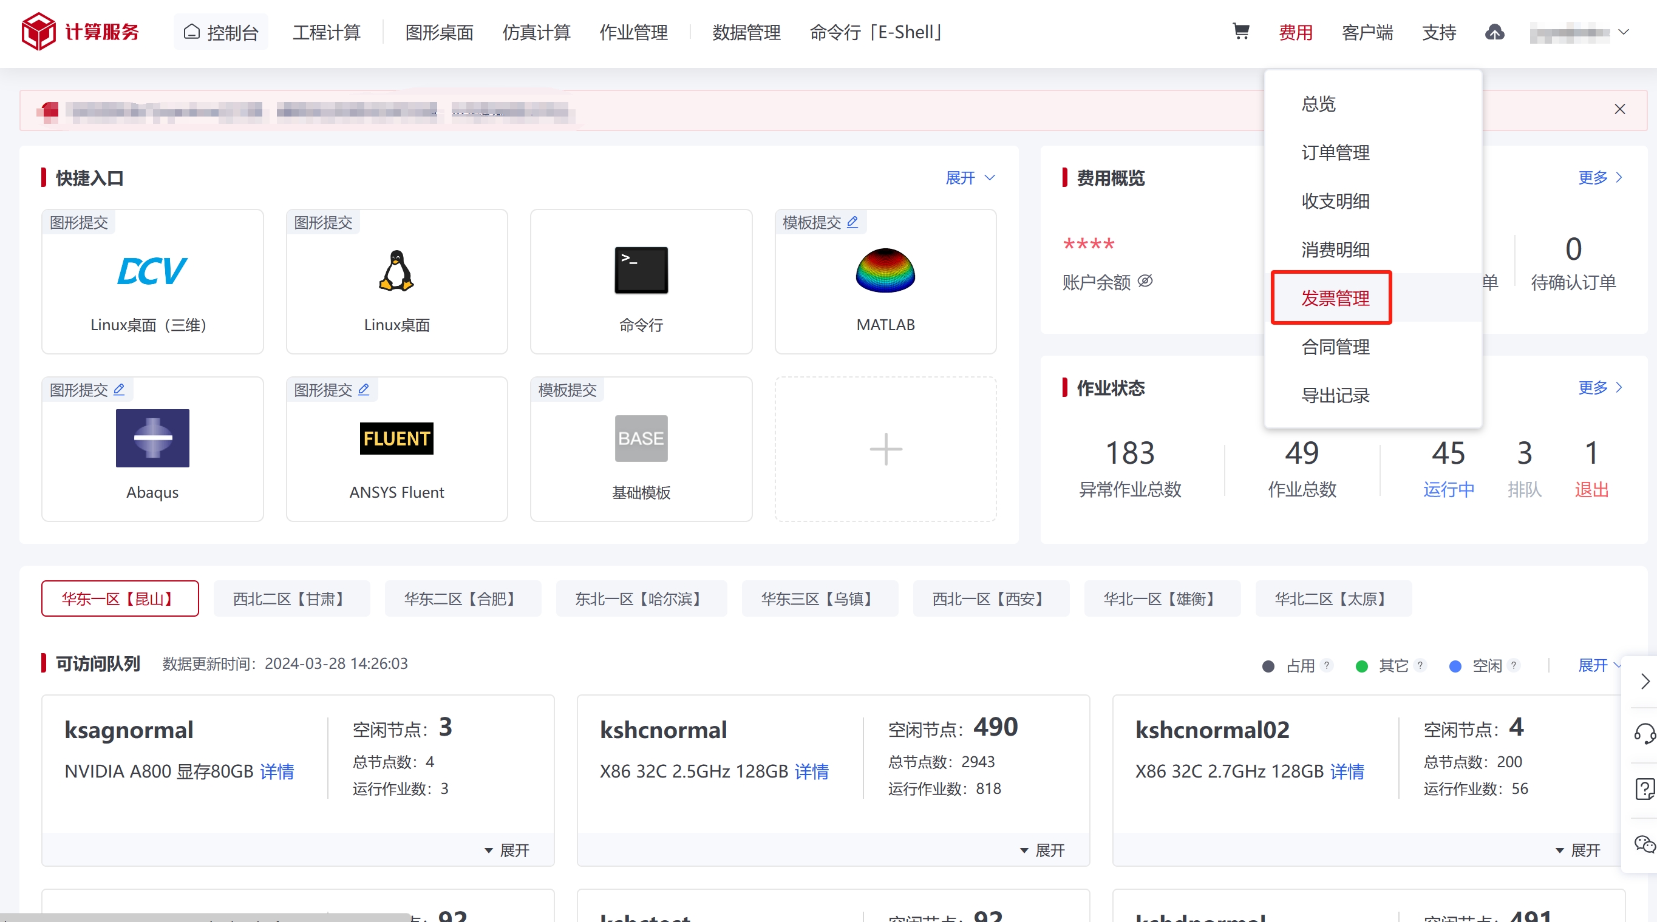Screen dimensions: 1657x922
Task: Select the 东北一区【哈尔滨】 region tab
Action: click(x=641, y=598)
